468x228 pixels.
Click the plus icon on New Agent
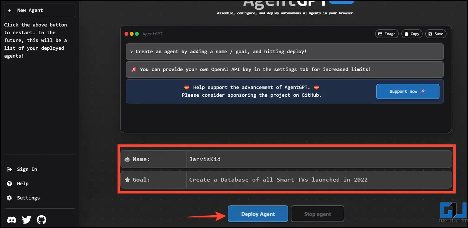coord(9,10)
